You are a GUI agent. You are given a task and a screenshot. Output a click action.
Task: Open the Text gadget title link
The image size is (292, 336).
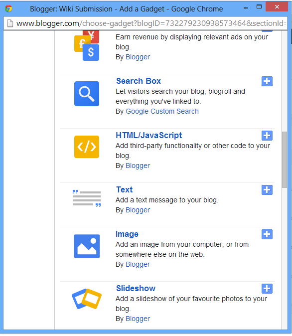click(124, 189)
